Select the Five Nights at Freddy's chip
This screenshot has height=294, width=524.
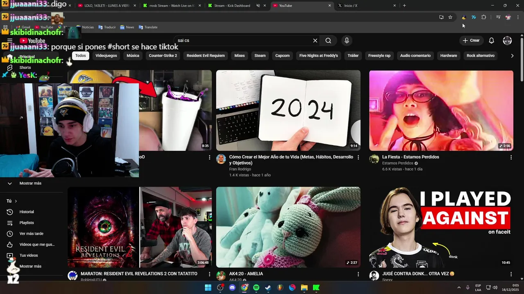coord(318,56)
